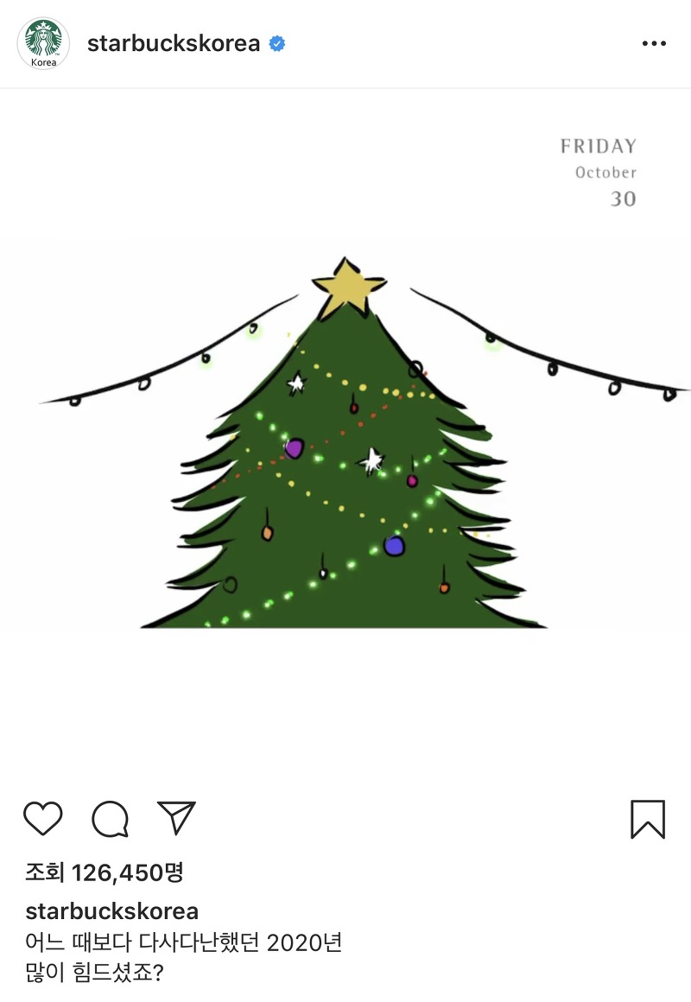Tap the starbuckskorea username in header
Viewport: 691px width, 1002px height.
[174, 43]
